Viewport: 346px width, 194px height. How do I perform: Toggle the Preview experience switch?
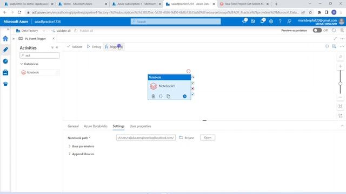click(317, 30)
